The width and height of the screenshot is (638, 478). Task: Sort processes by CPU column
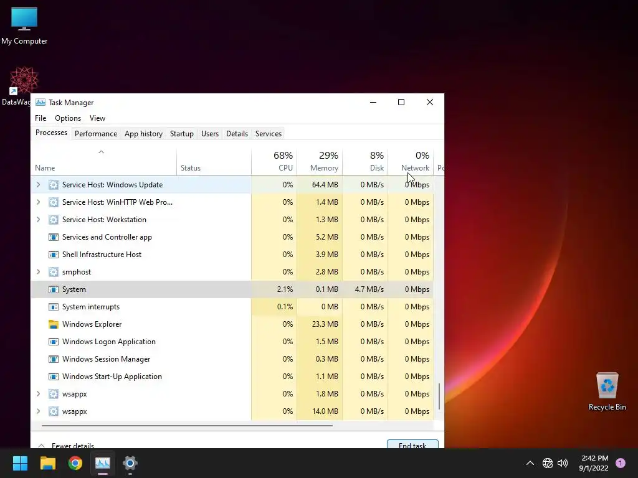click(x=274, y=162)
